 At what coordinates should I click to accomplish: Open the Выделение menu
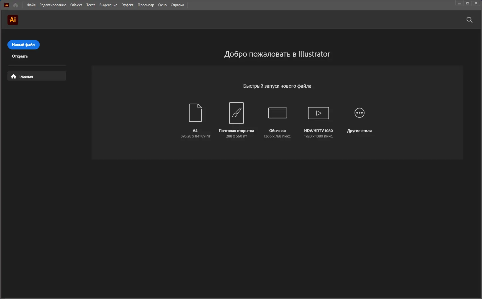108,5
